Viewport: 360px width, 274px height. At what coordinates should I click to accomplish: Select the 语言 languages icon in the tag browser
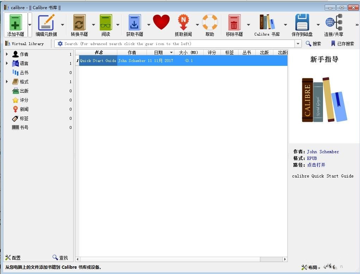tap(15, 63)
